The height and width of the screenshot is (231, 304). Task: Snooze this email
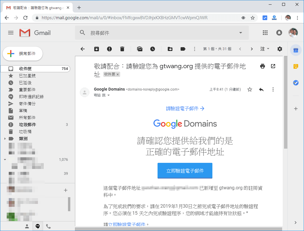[152, 49]
